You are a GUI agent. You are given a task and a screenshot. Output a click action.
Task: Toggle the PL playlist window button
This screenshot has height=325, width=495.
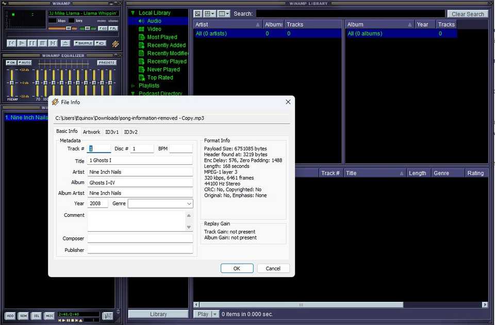pos(113,28)
